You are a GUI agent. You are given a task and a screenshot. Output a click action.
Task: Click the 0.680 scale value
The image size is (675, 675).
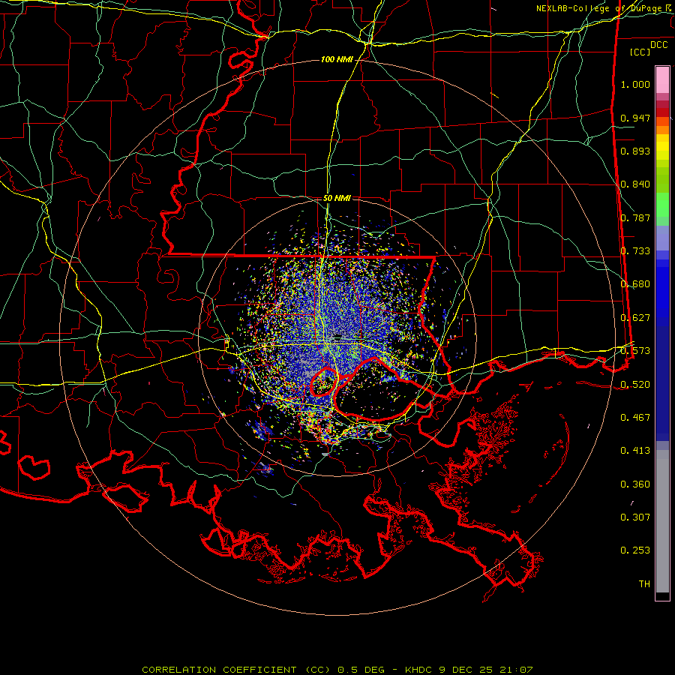pyautogui.click(x=635, y=284)
